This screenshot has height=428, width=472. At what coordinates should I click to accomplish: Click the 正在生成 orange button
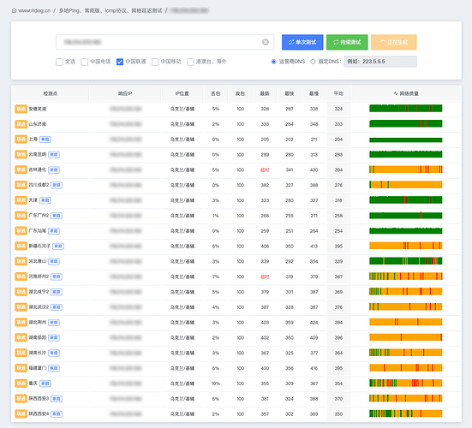(394, 42)
